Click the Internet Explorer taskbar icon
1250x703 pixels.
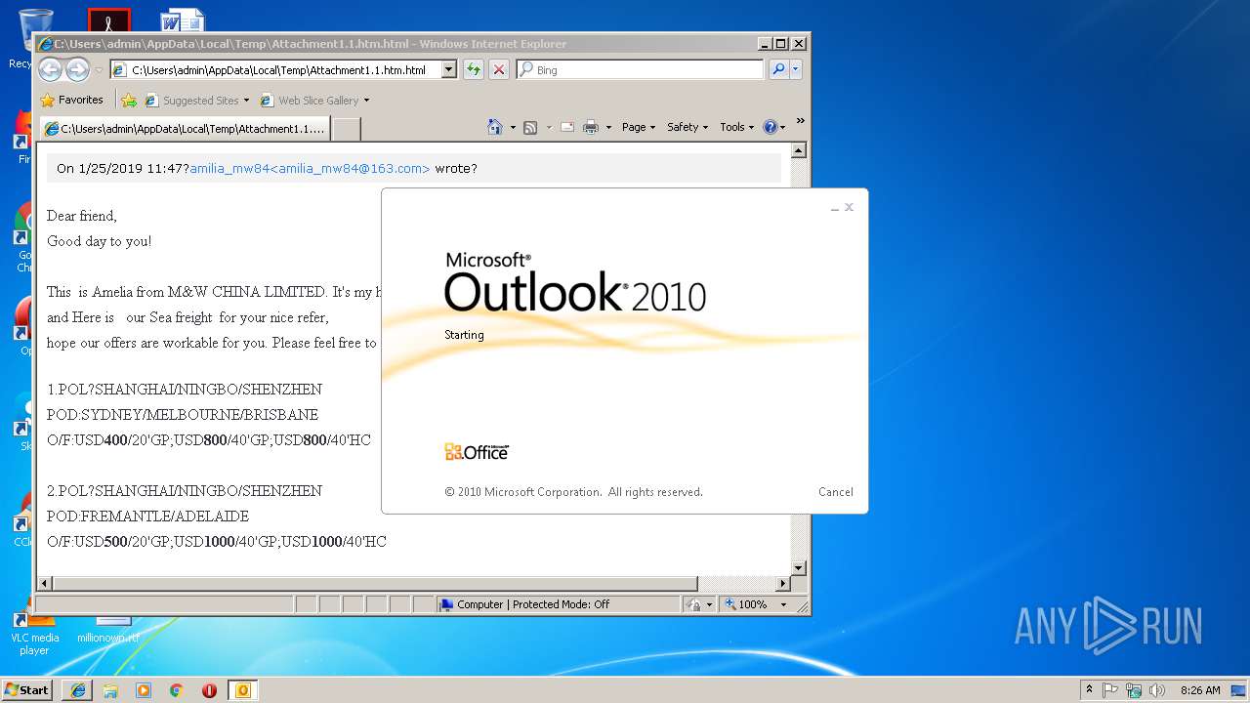[x=77, y=690]
